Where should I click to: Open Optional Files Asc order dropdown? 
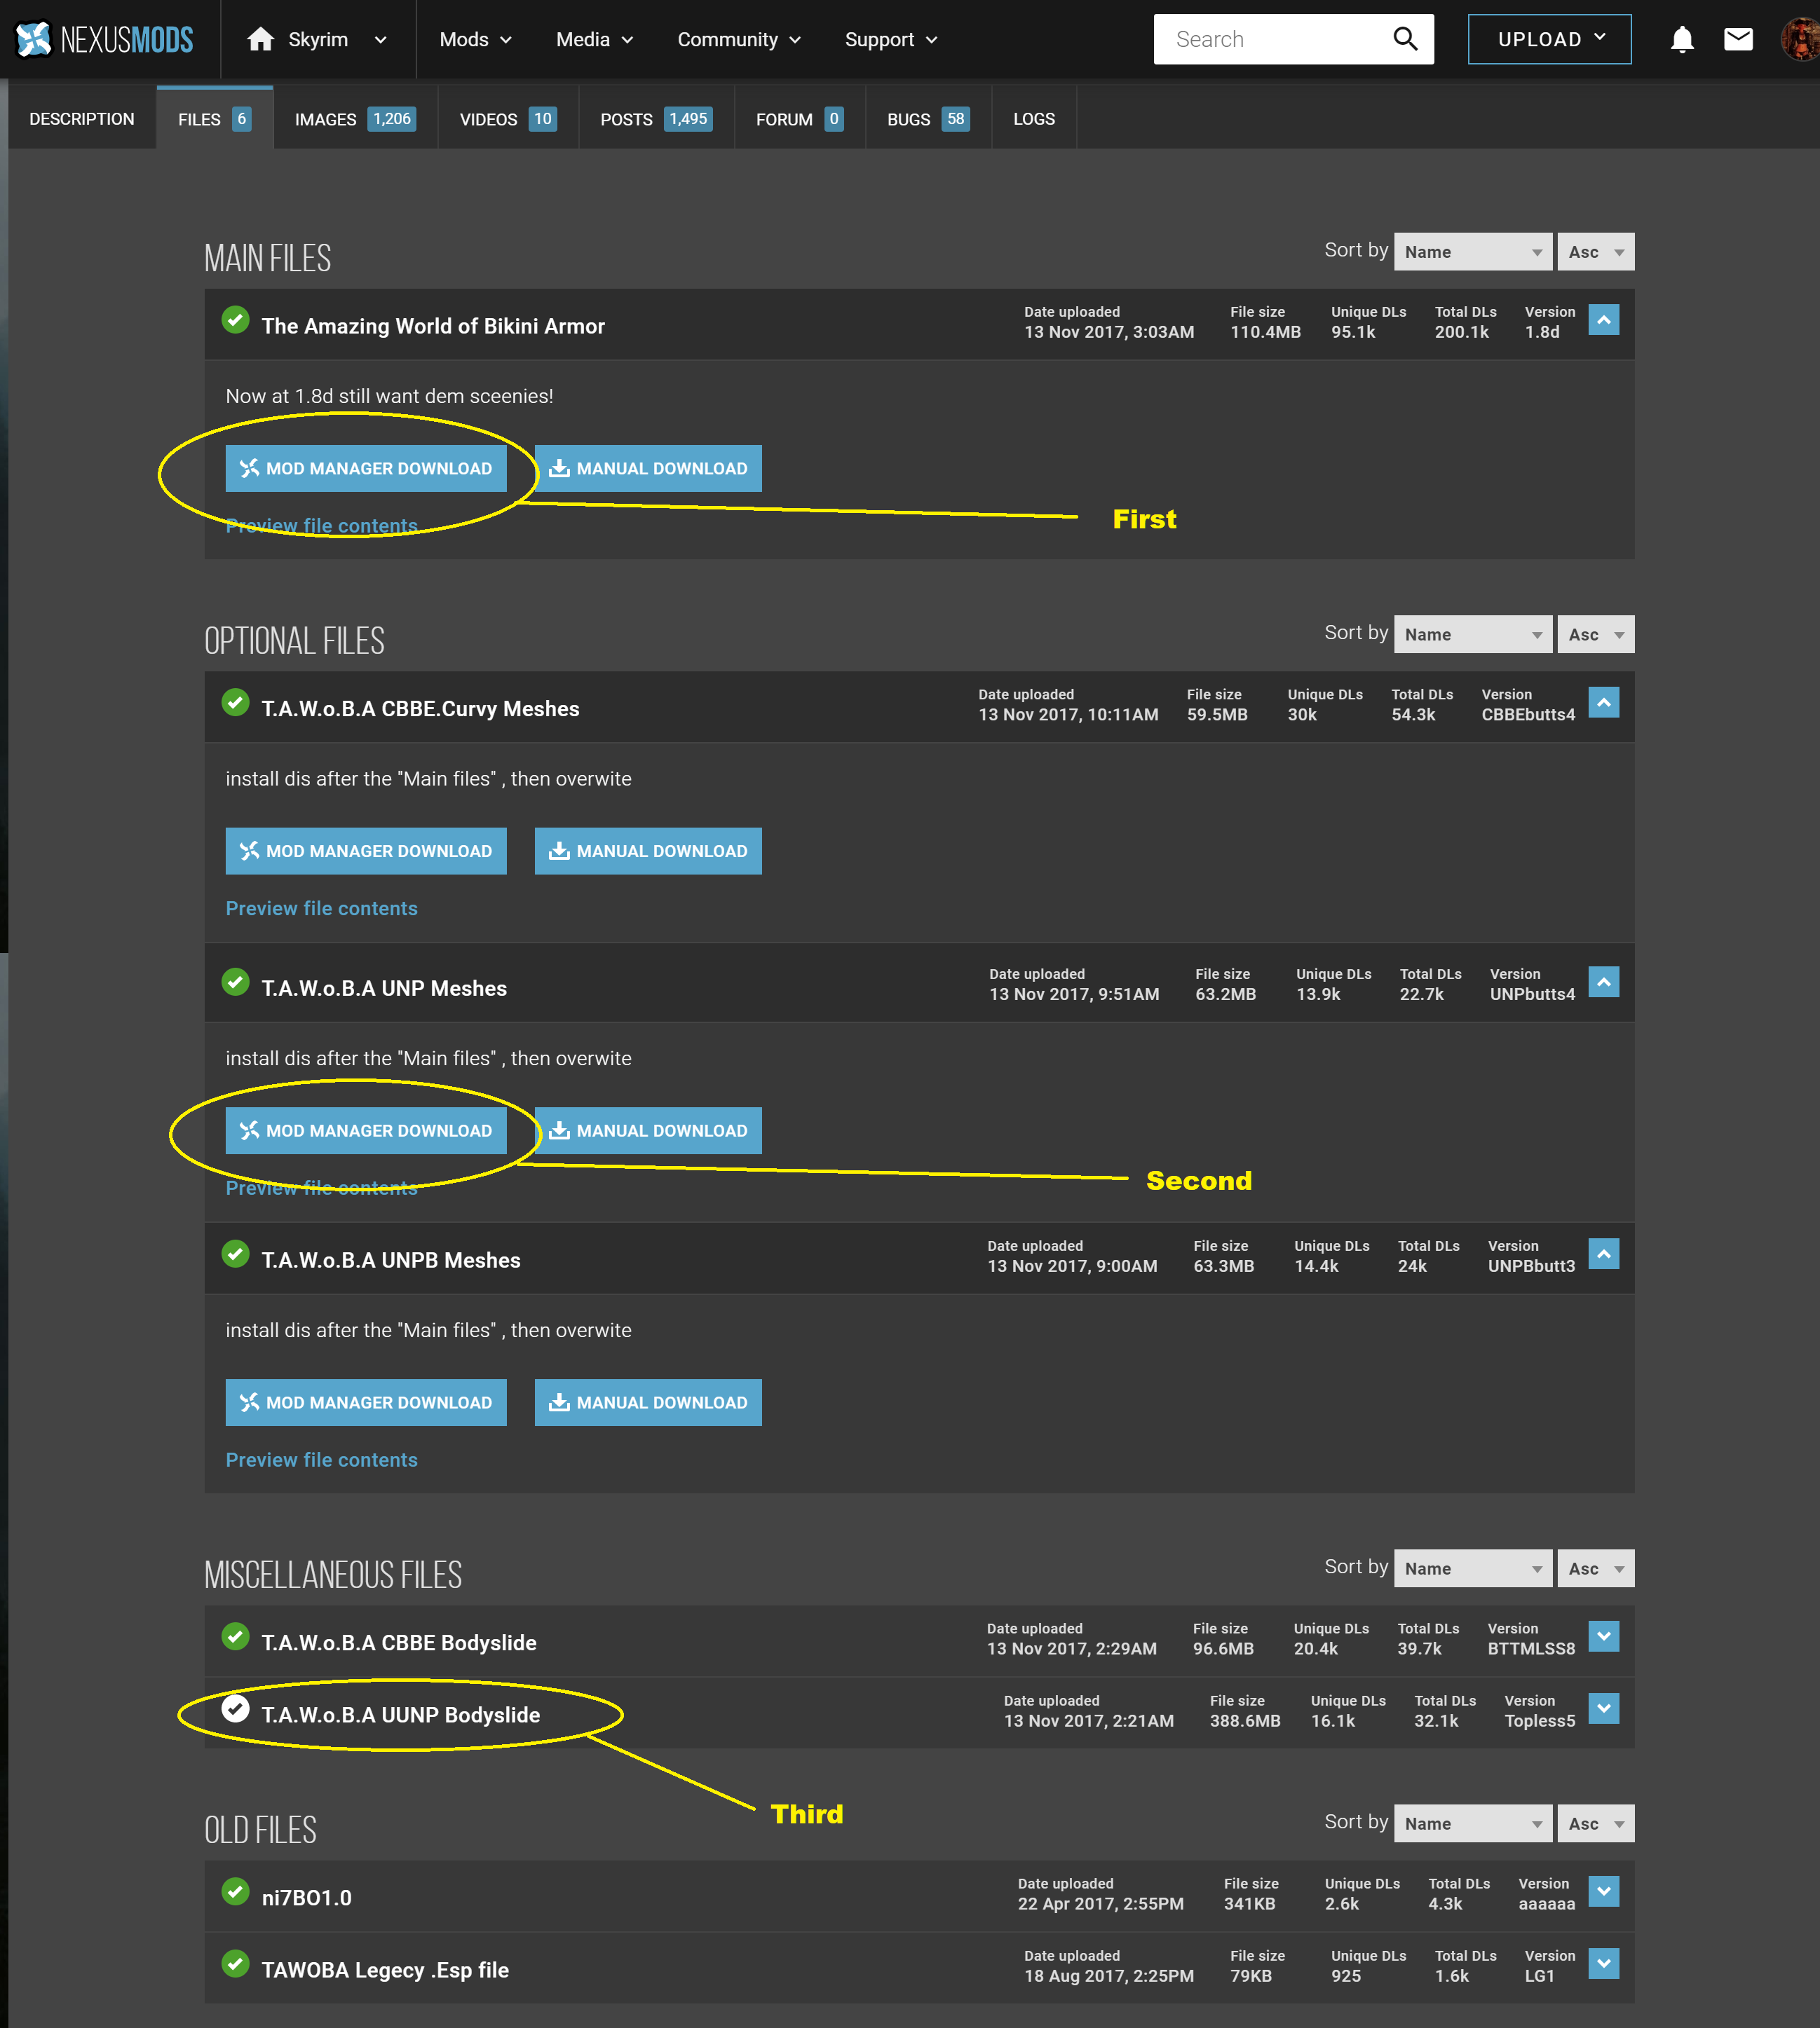[x=1595, y=635]
